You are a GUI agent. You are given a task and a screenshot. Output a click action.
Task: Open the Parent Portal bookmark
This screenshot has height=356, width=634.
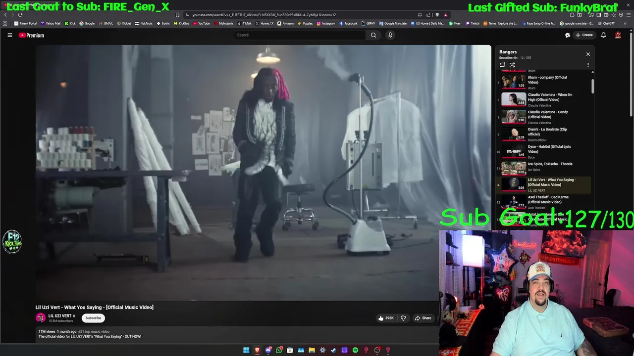click(25, 23)
